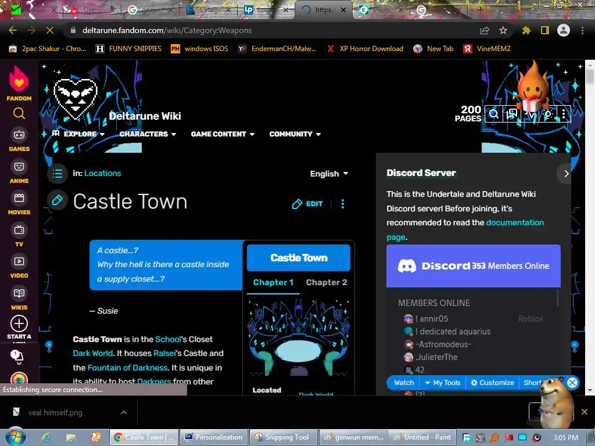Click Customize in bottom toolbar
This screenshot has width=595, height=446.
click(x=492, y=383)
